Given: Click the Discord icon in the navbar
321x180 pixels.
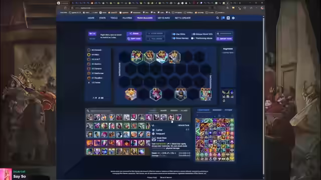Looking at the screenshot, I should (228, 18).
